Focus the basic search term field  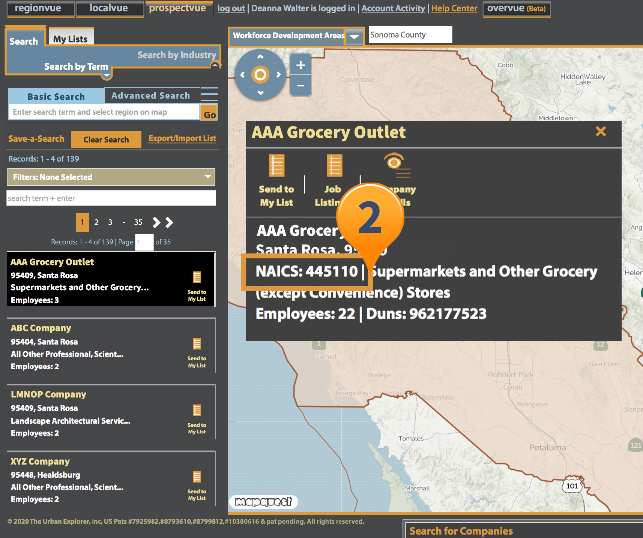click(104, 112)
